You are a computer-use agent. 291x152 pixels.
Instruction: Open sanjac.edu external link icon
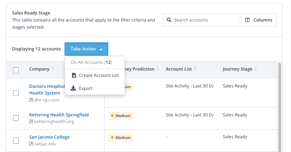coord(31,144)
